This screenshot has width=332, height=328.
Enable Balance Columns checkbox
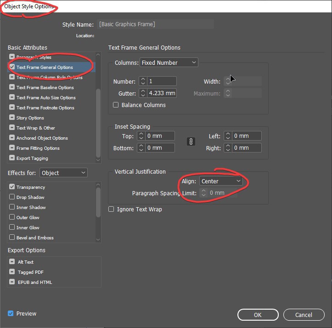point(116,105)
